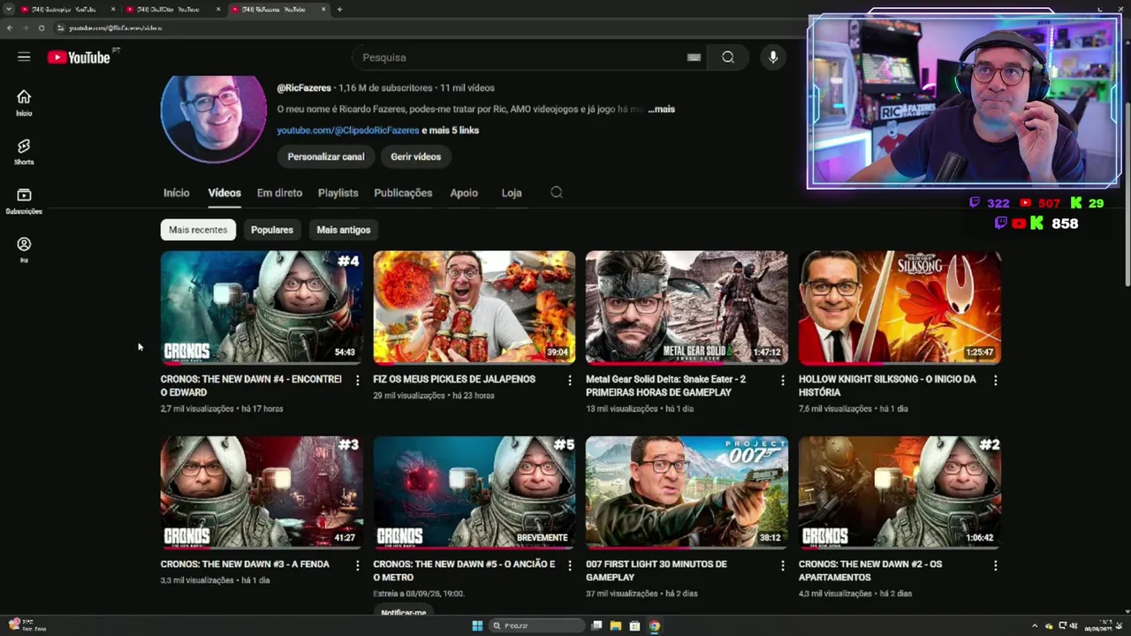Open options for 007 First Light video
The height and width of the screenshot is (636, 1131).
[x=782, y=565]
